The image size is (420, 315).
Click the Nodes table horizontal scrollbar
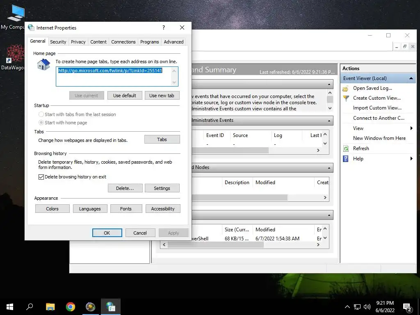(240, 198)
